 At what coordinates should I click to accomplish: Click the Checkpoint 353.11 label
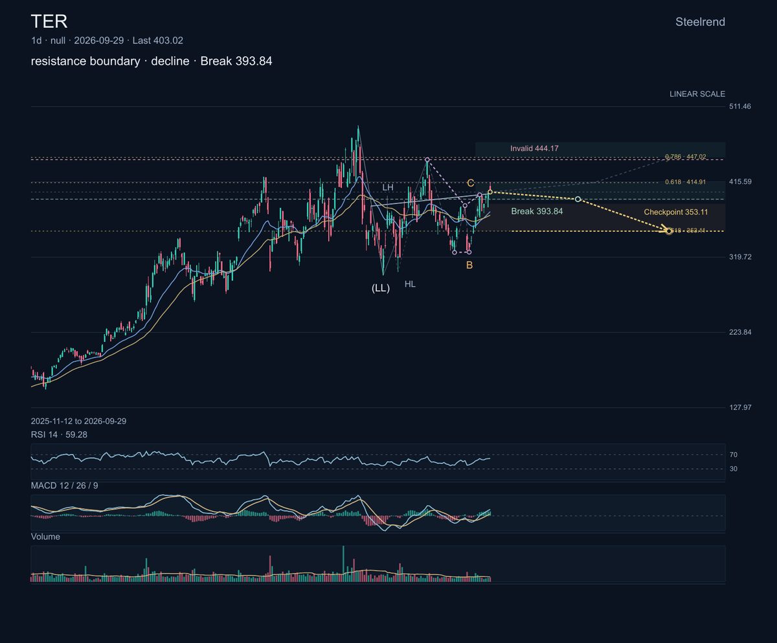pos(675,212)
